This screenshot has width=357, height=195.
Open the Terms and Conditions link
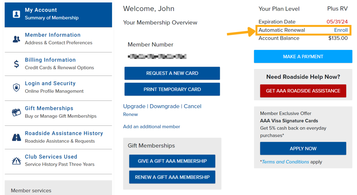tap(285, 162)
